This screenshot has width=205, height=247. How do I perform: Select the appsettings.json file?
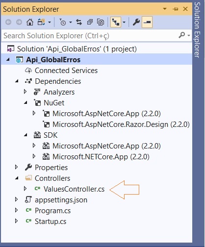coord(61,200)
